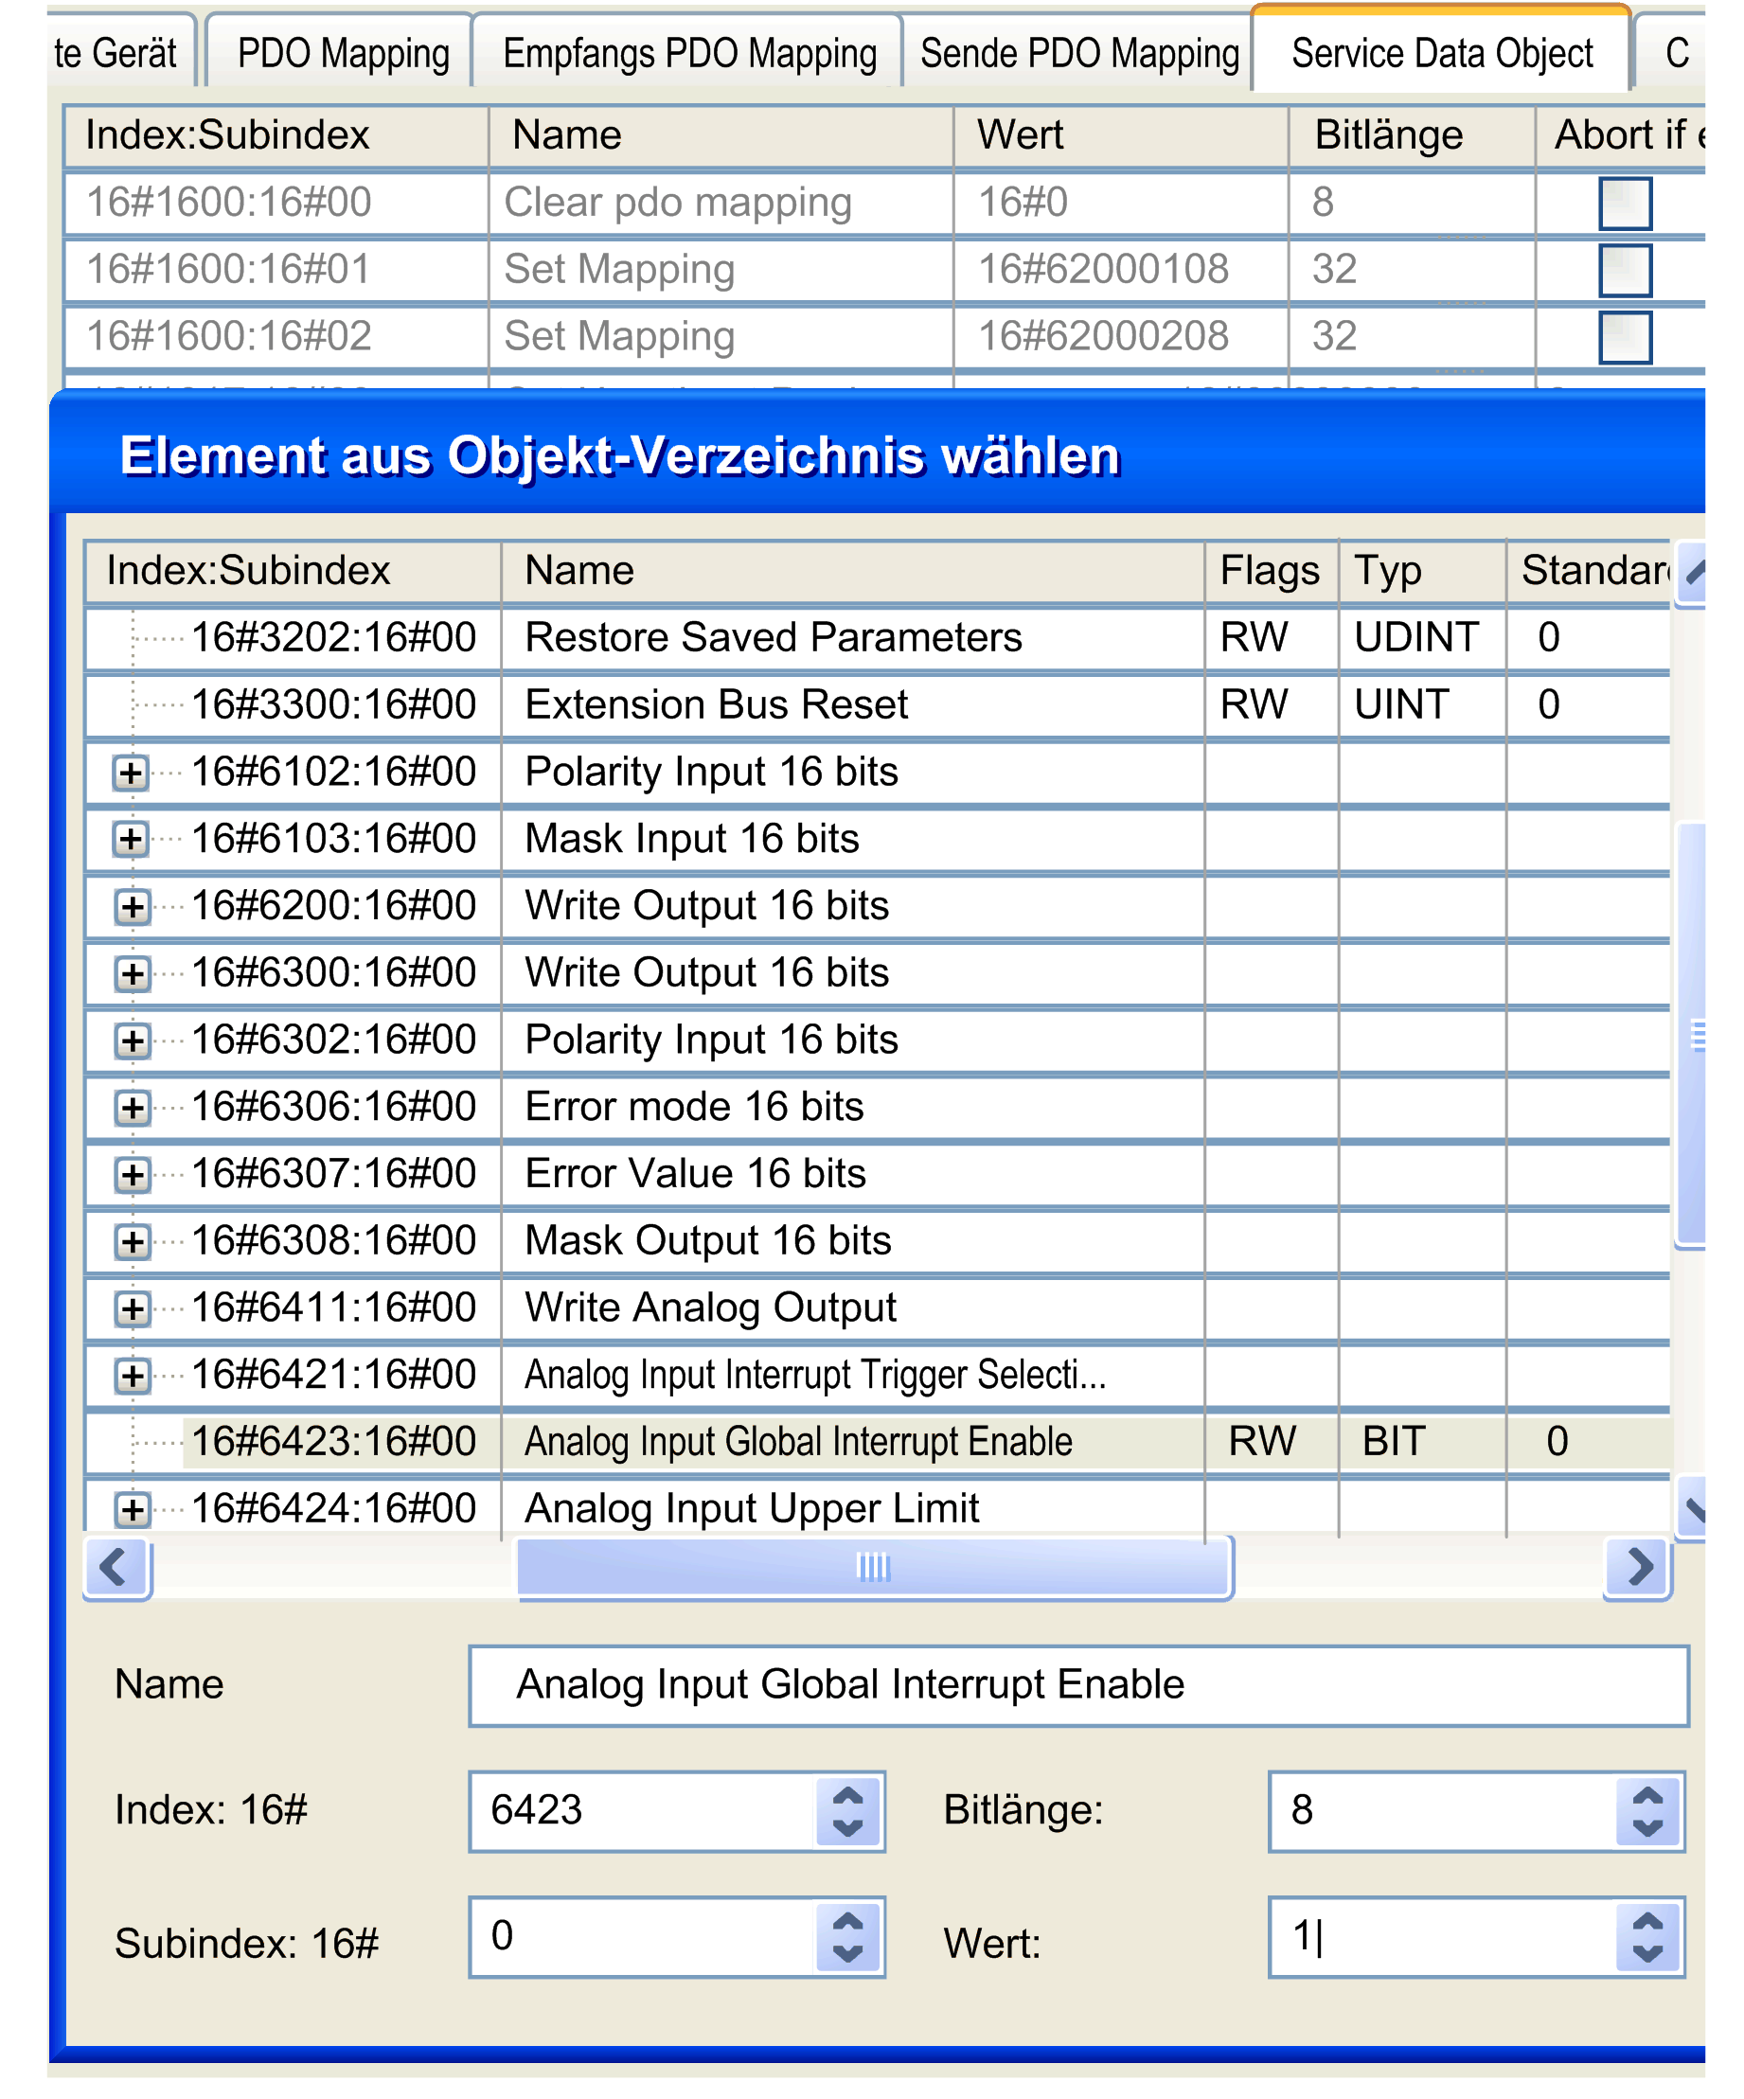Increase the Index value with up arrow
This screenshot has height=2099, width=1744.
(x=847, y=1795)
